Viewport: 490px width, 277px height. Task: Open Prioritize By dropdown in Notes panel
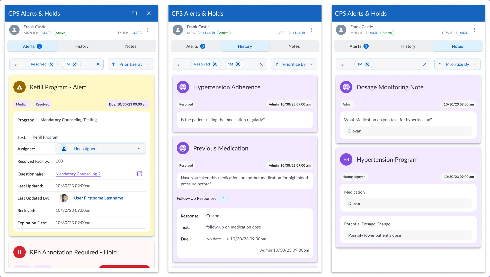tap(457, 64)
